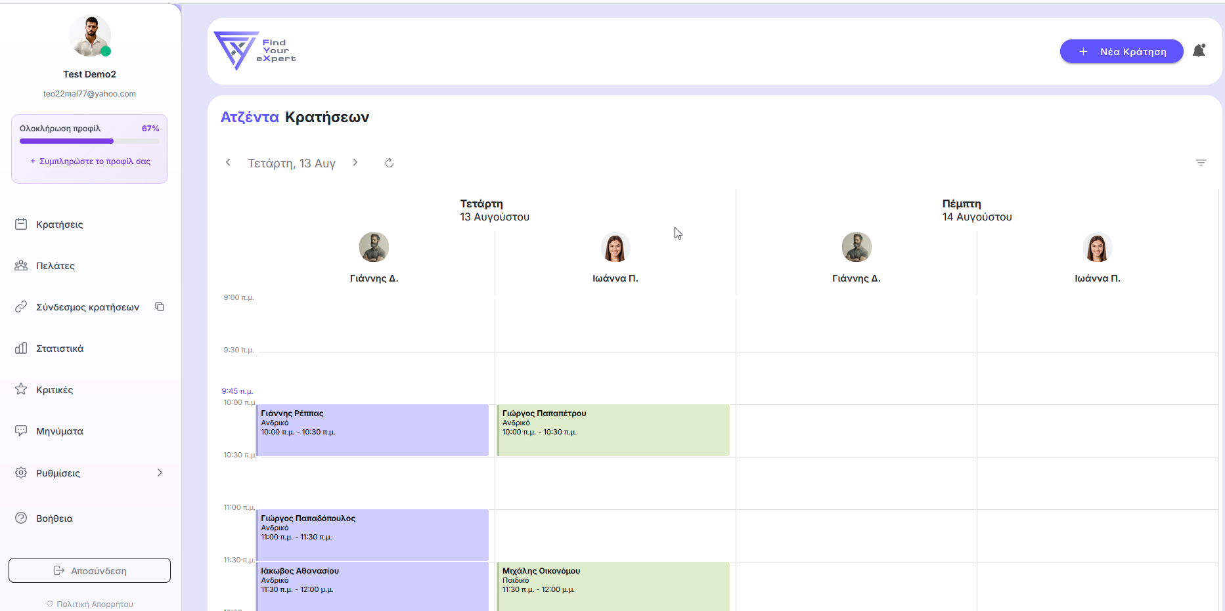The height and width of the screenshot is (611, 1225).
Task: Click the Βοήθεια help icon
Action: (x=22, y=518)
